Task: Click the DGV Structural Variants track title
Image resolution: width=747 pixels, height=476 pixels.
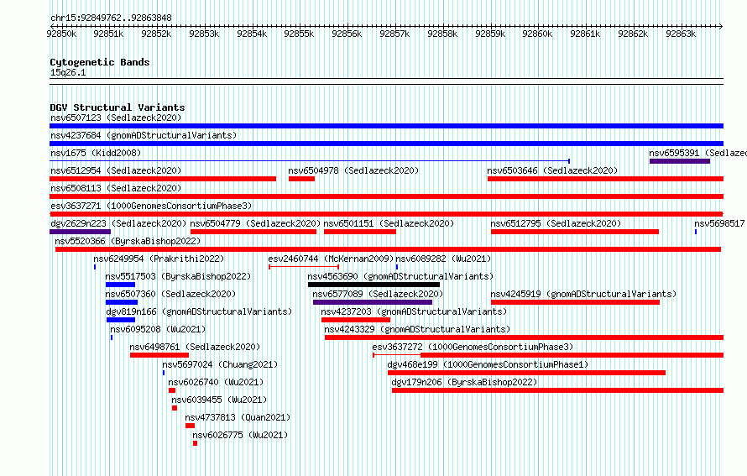Action: (118, 107)
